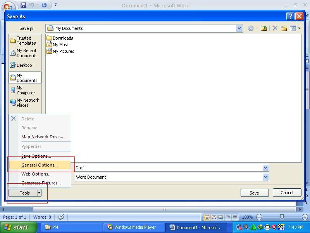
Task: Open the Save in location dropdown
Action: pyautogui.click(x=239, y=28)
